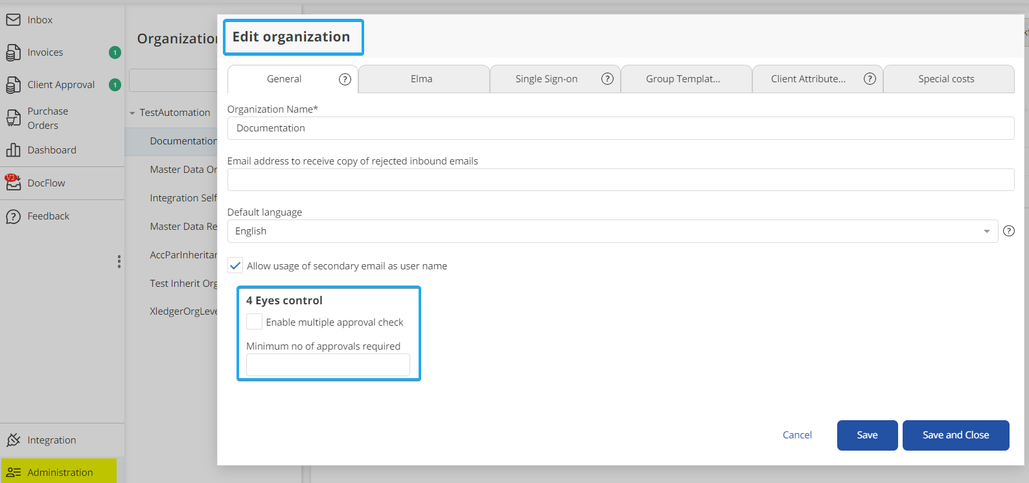Uncheck Allow usage of secondary email
Viewport: 1029px width, 483px height.
235,265
